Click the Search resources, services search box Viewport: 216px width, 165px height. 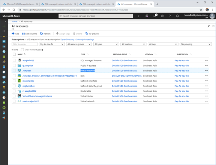tap(96, 16)
